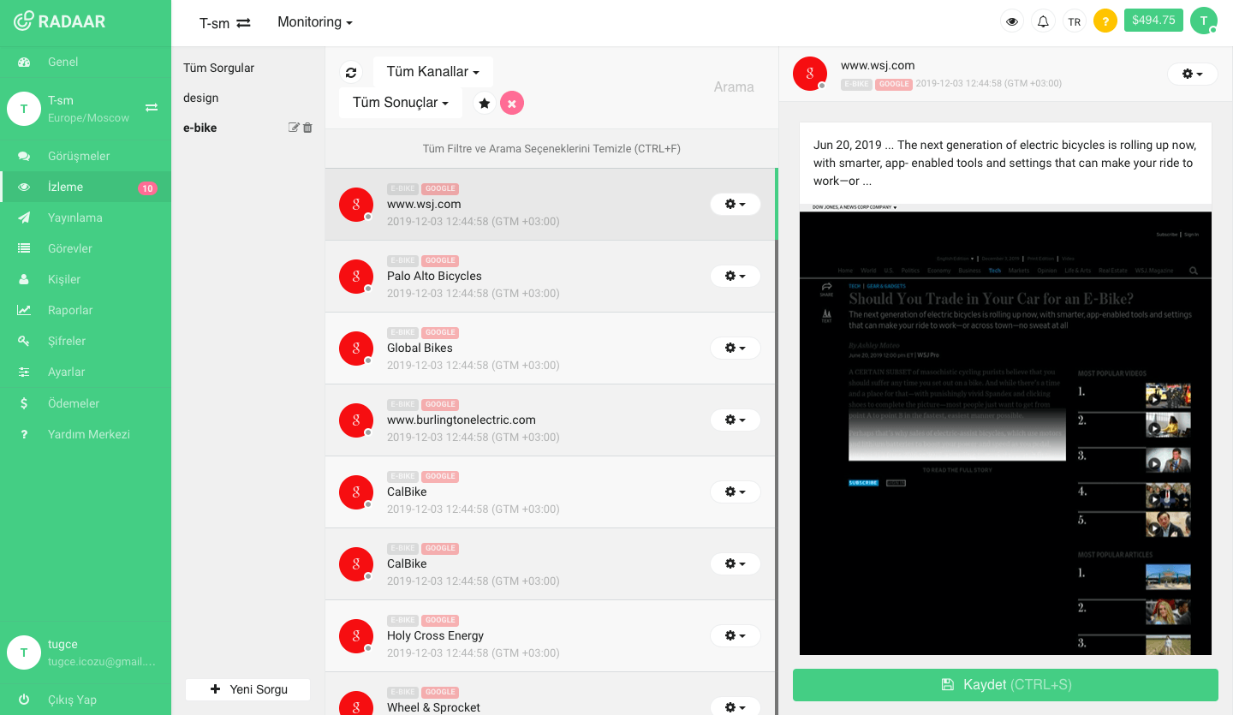The height and width of the screenshot is (715, 1233).
Task: Click the pink clear filter X icon
Action: [x=512, y=103]
